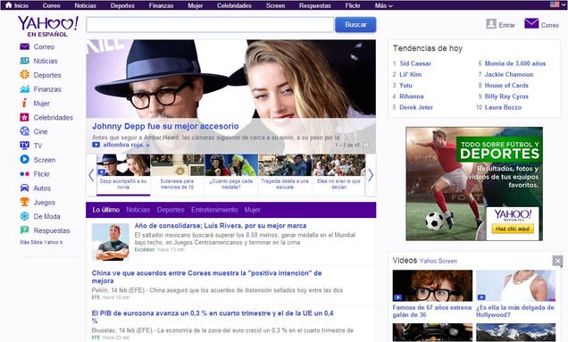The width and height of the screenshot is (568, 342).
Task: Expand the Más dropdown in top bar
Action: coord(384,5)
